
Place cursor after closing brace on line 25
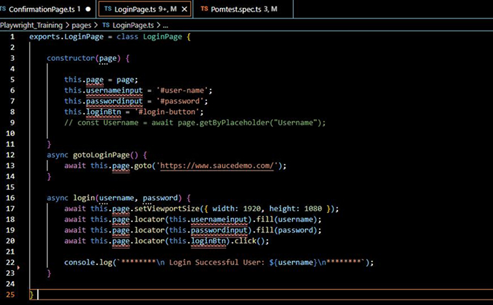pyautogui.click(x=37, y=295)
